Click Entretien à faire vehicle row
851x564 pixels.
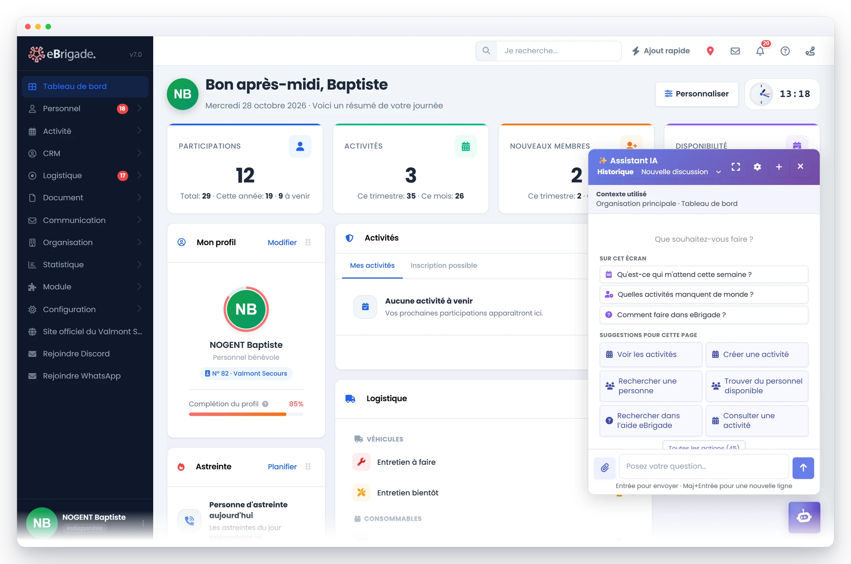(x=406, y=462)
